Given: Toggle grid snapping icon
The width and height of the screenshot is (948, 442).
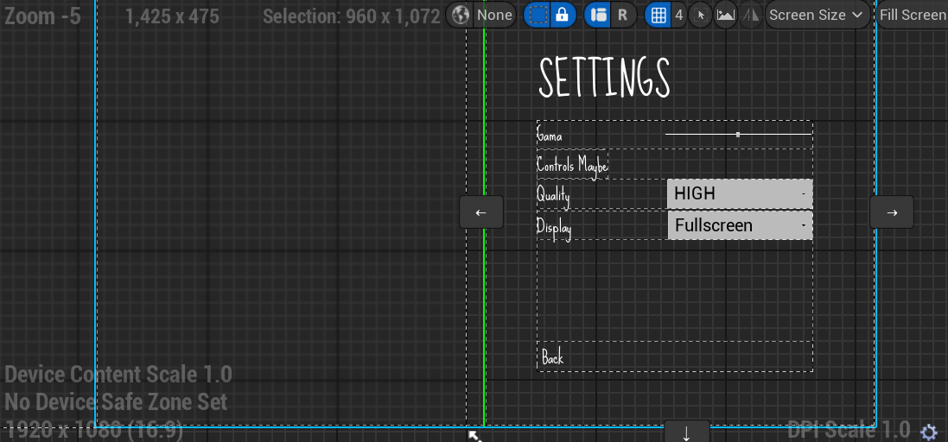Looking at the screenshot, I should pos(659,15).
